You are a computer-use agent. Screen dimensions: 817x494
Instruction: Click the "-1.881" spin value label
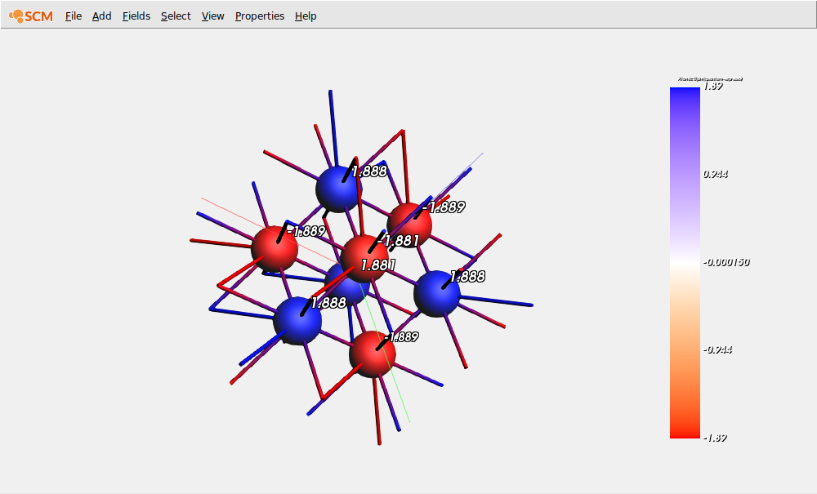(x=400, y=240)
